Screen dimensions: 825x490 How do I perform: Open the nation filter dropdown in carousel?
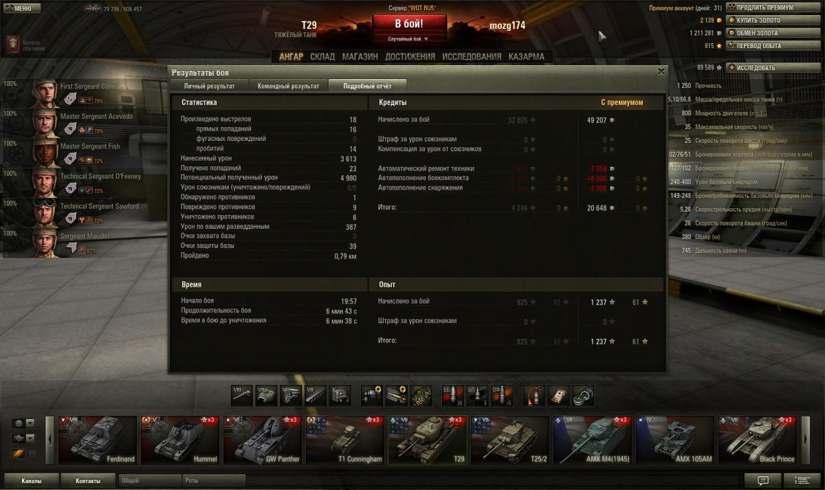[23, 423]
